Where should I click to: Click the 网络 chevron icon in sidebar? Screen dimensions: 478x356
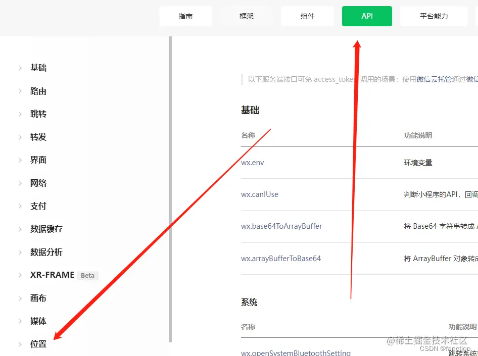click(19, 183)
